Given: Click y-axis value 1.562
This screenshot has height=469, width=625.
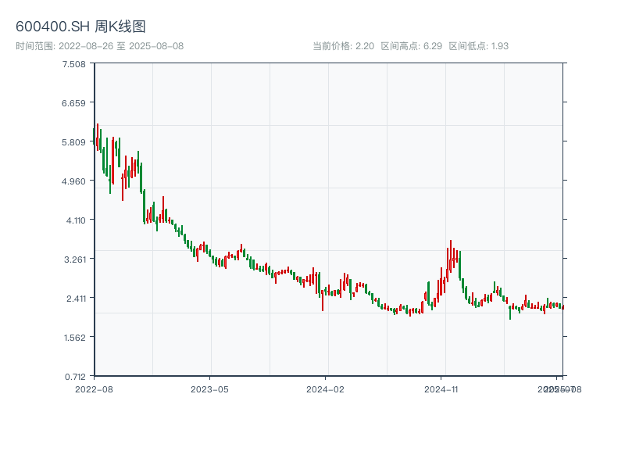Looking at the screenshot, I should tap(75, 338).
